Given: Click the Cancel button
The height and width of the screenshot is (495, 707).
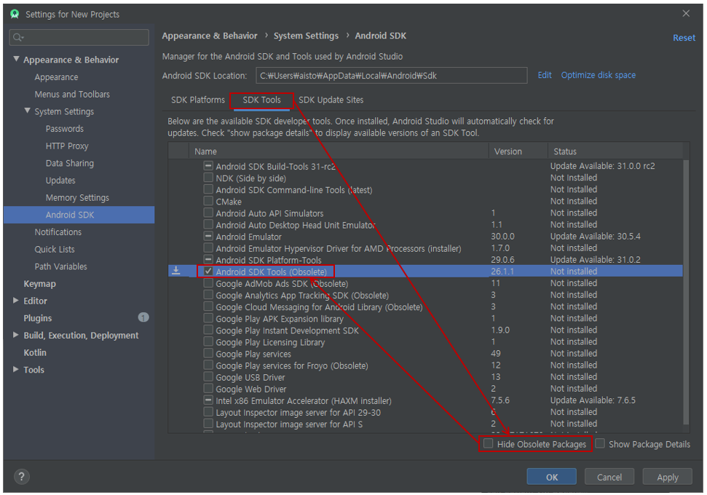Looking at the screenshot, I should point(609,477).
